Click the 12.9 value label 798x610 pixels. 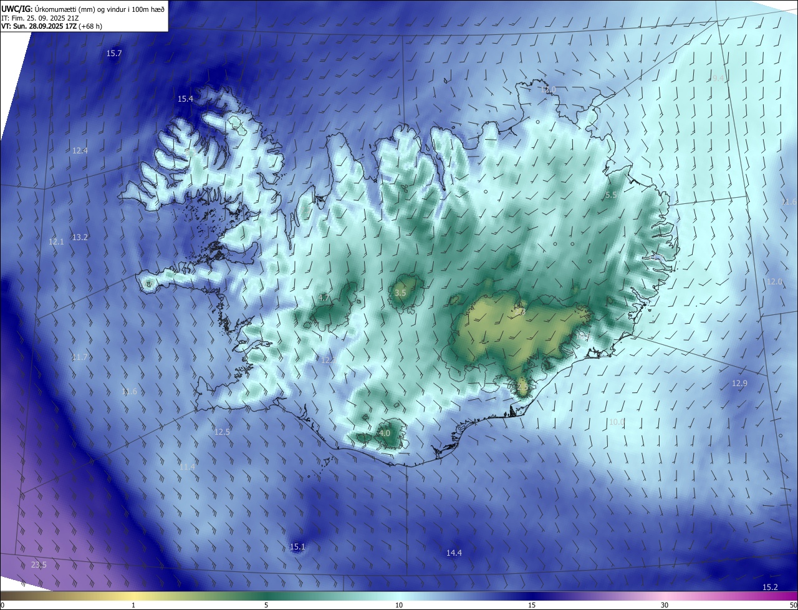coord(739,383)
